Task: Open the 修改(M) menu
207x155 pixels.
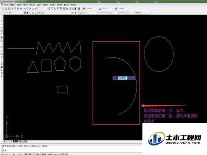Action: pyautogui.click(x=60, y=5)
